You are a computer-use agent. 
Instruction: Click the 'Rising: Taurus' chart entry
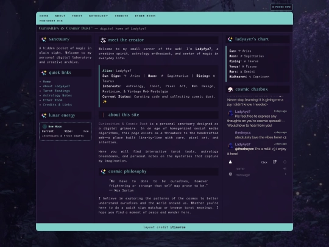pos(244,61)
